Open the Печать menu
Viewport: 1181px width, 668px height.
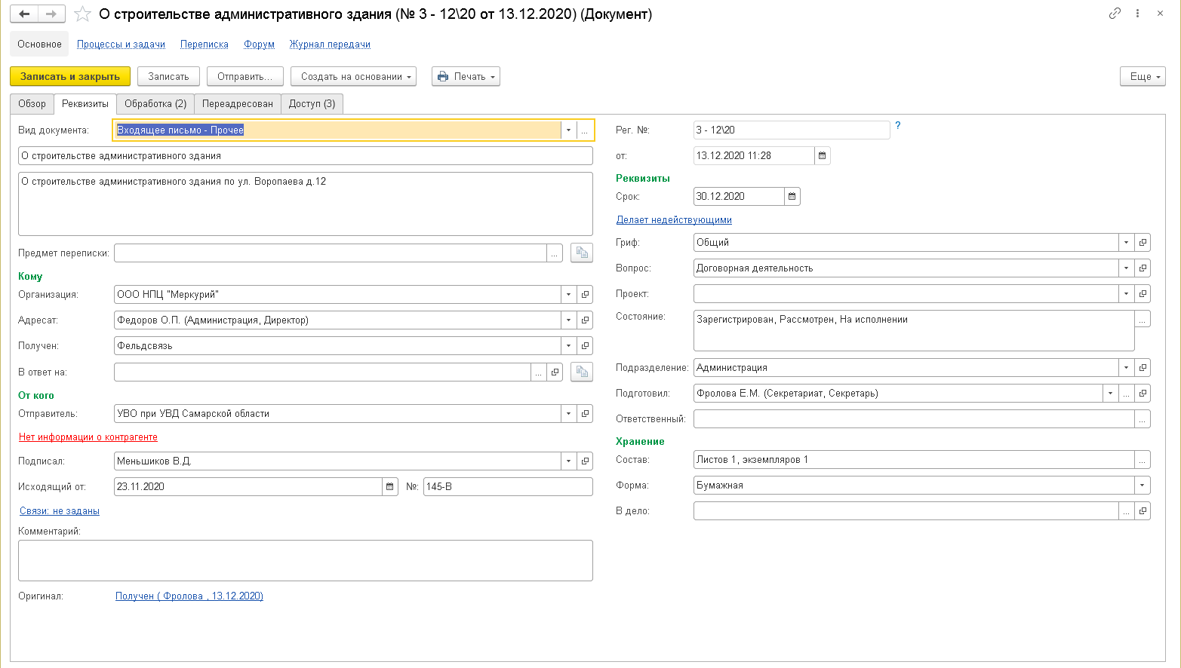[466, 77]
